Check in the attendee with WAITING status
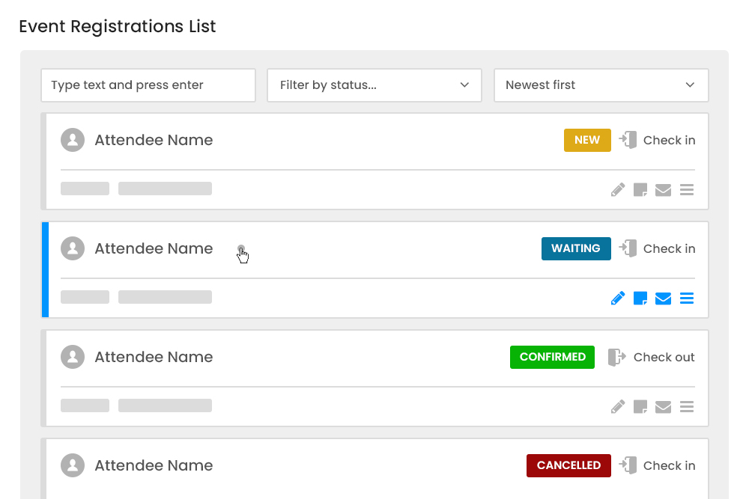Viewport: 749px width, 499px height. pos(658,248)
